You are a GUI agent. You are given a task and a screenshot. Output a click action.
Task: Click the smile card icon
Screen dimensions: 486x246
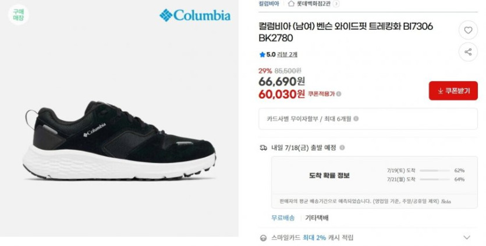click(264, 238)
